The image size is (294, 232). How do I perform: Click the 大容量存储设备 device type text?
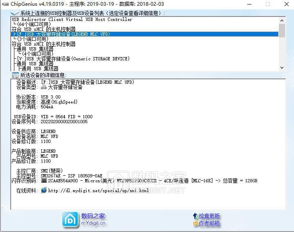pos(65,87)
